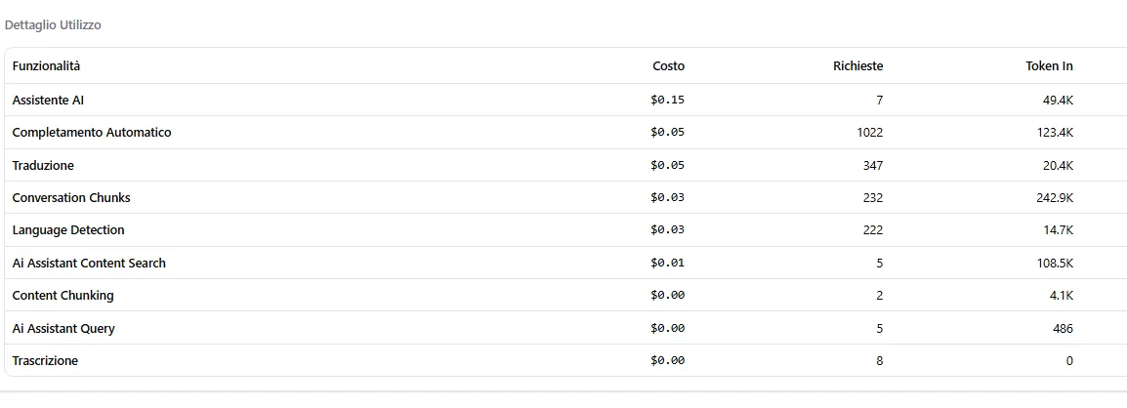The width and height of the screenshot is (1127, 408).
Task: Click the Richieste column header
Action: point(858,66)
